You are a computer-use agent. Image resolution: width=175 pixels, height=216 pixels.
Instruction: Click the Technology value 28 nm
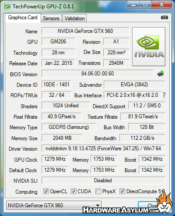[x=58, y=53]
